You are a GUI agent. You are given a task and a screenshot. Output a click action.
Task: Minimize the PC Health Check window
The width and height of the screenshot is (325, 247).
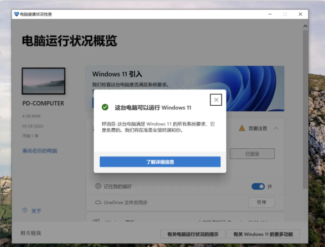coord(270,14)
